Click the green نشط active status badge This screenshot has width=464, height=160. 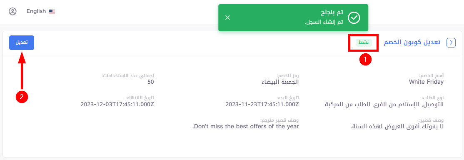tap(363, 42)
